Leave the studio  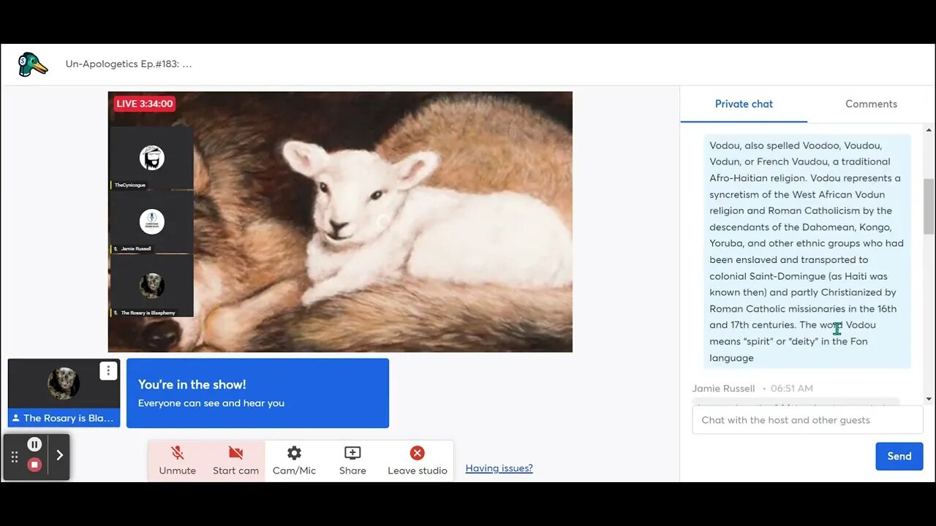pyautogui.click(x=418, y=461)
